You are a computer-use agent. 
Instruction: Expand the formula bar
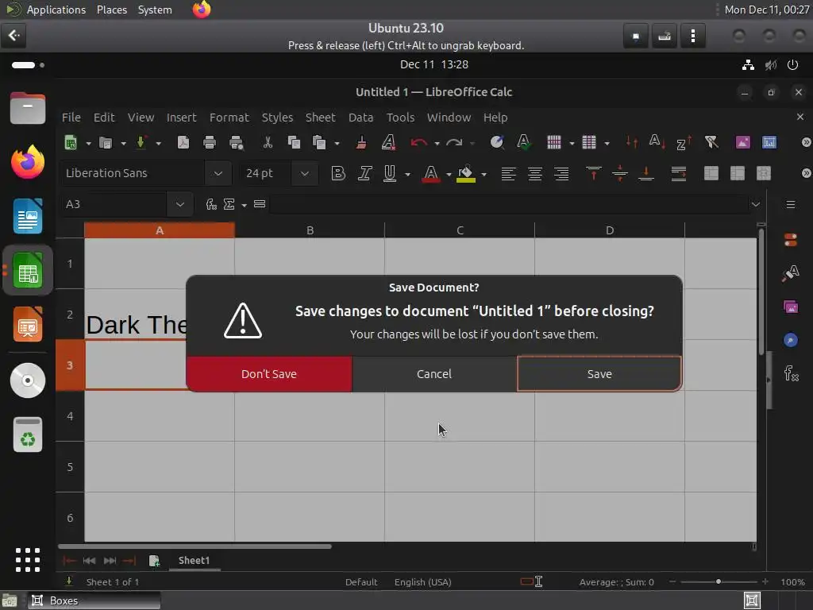coord(756,204)
